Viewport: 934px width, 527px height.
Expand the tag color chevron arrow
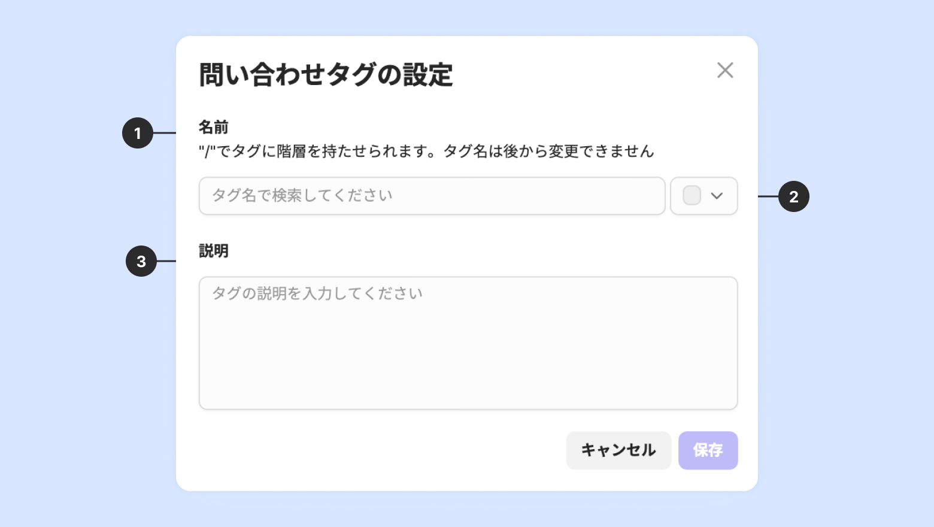click(717, 196)
